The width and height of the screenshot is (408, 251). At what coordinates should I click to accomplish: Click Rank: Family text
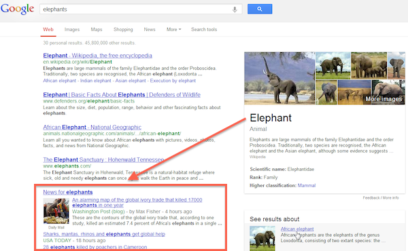[264, 177]
